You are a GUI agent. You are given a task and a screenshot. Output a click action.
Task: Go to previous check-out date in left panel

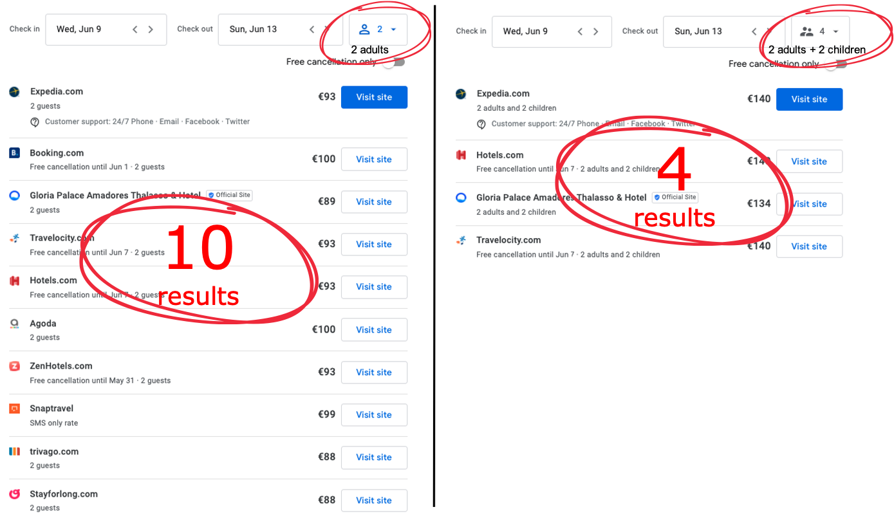coord(312,30)
